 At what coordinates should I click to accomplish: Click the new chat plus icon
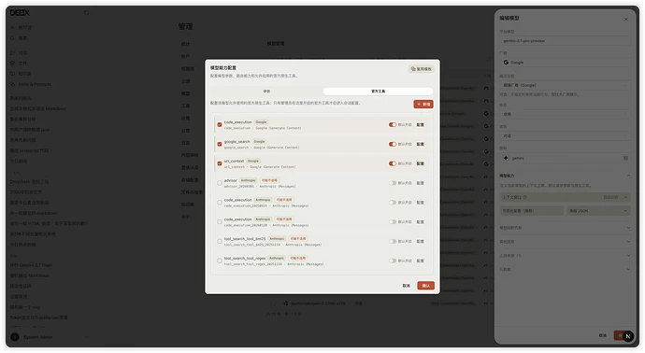[x=13, y=27]
